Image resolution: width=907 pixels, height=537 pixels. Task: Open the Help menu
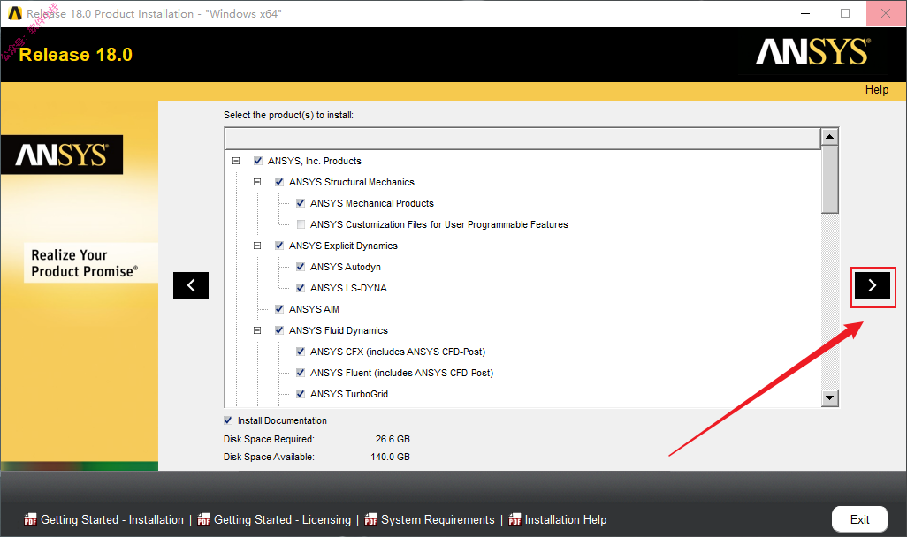click(876, 89)
